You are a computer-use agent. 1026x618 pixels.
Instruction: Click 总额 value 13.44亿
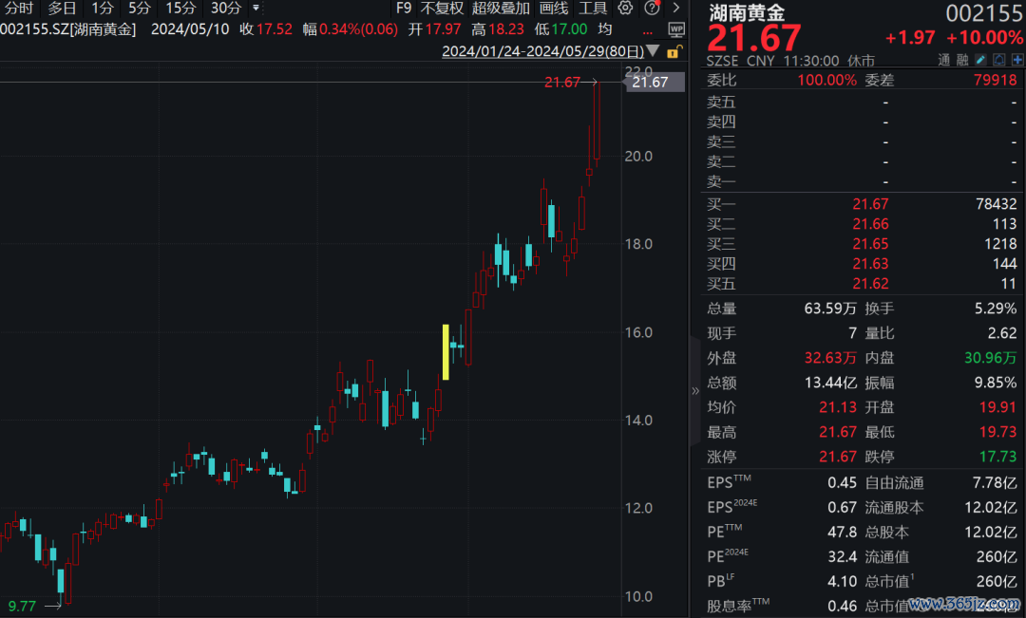click(x=830, y=383)
